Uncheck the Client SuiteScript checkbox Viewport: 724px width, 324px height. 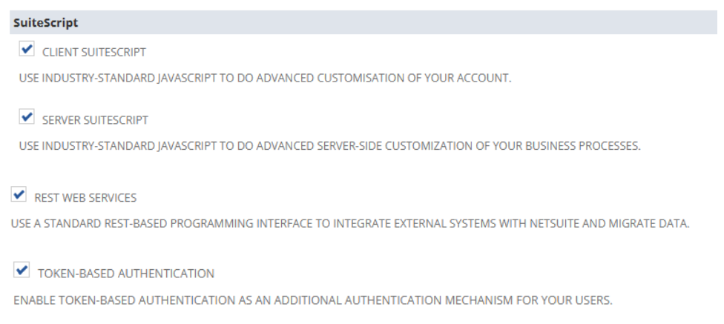pos(27,50)
